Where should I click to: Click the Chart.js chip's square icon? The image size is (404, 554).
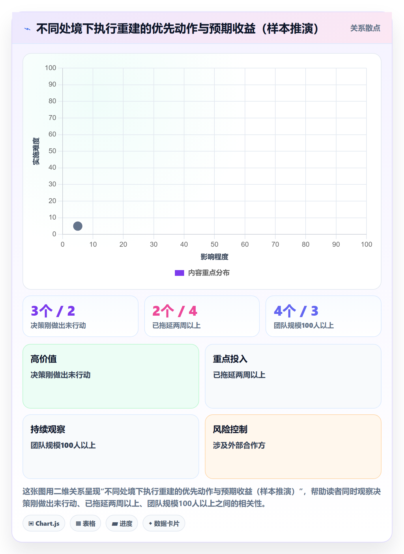pyautogui.click(x=31, y=524)
